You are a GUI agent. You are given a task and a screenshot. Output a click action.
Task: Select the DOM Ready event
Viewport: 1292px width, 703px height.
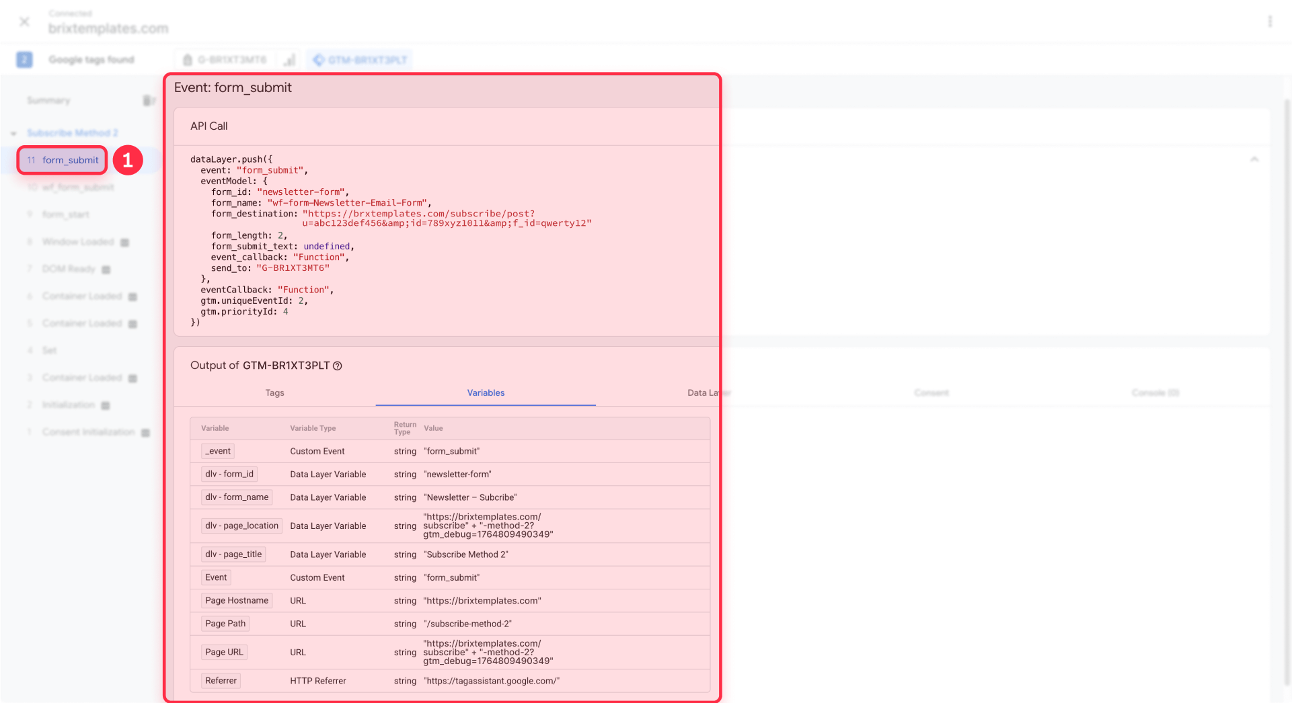click(x=69, y=269)
